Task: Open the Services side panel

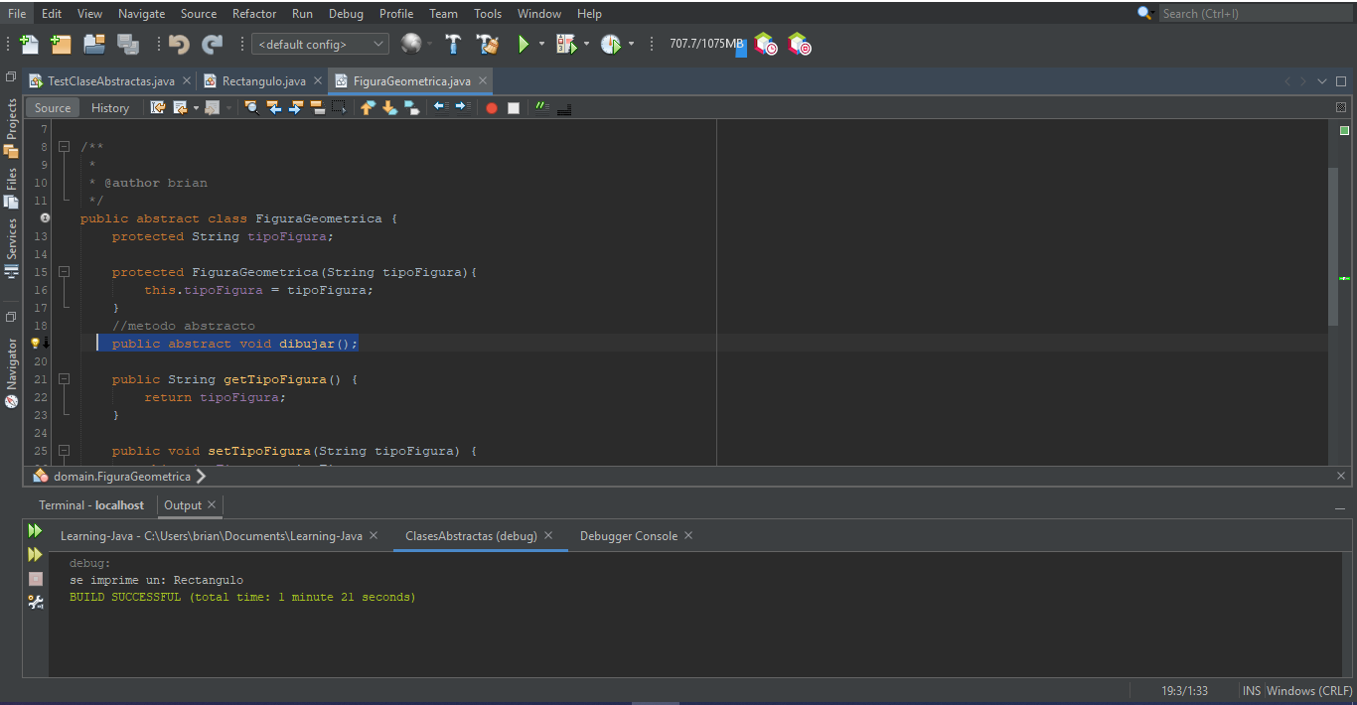Action: pyautogui.click(x=12, y=248)
